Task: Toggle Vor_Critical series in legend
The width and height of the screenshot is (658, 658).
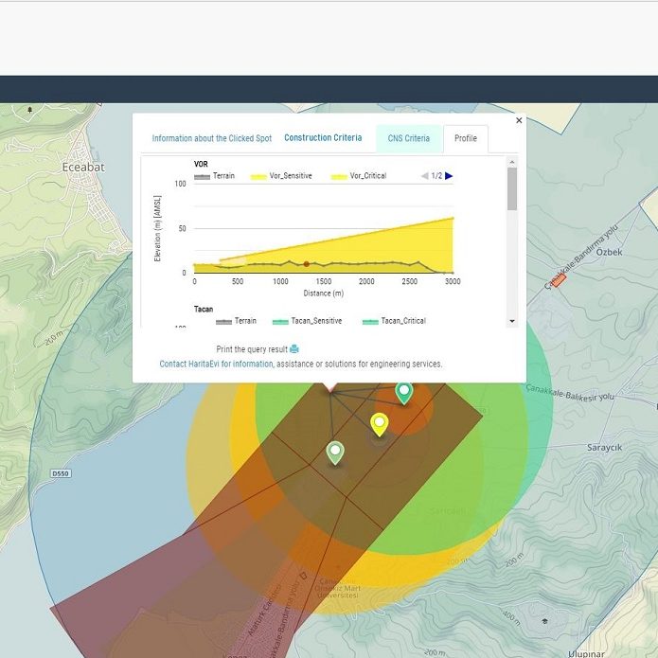Action: [x=360, y=176]
